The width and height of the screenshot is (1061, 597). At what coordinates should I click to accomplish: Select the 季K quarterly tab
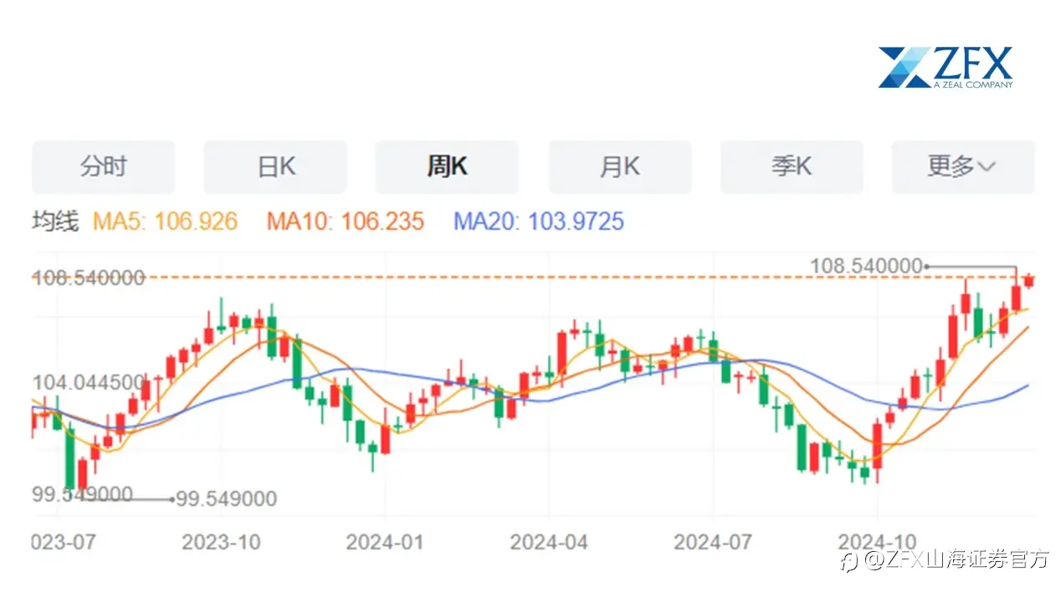pos(792,166)
